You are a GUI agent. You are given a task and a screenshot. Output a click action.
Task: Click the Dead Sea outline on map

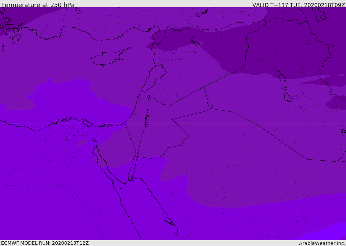click(x=147, y=120)
